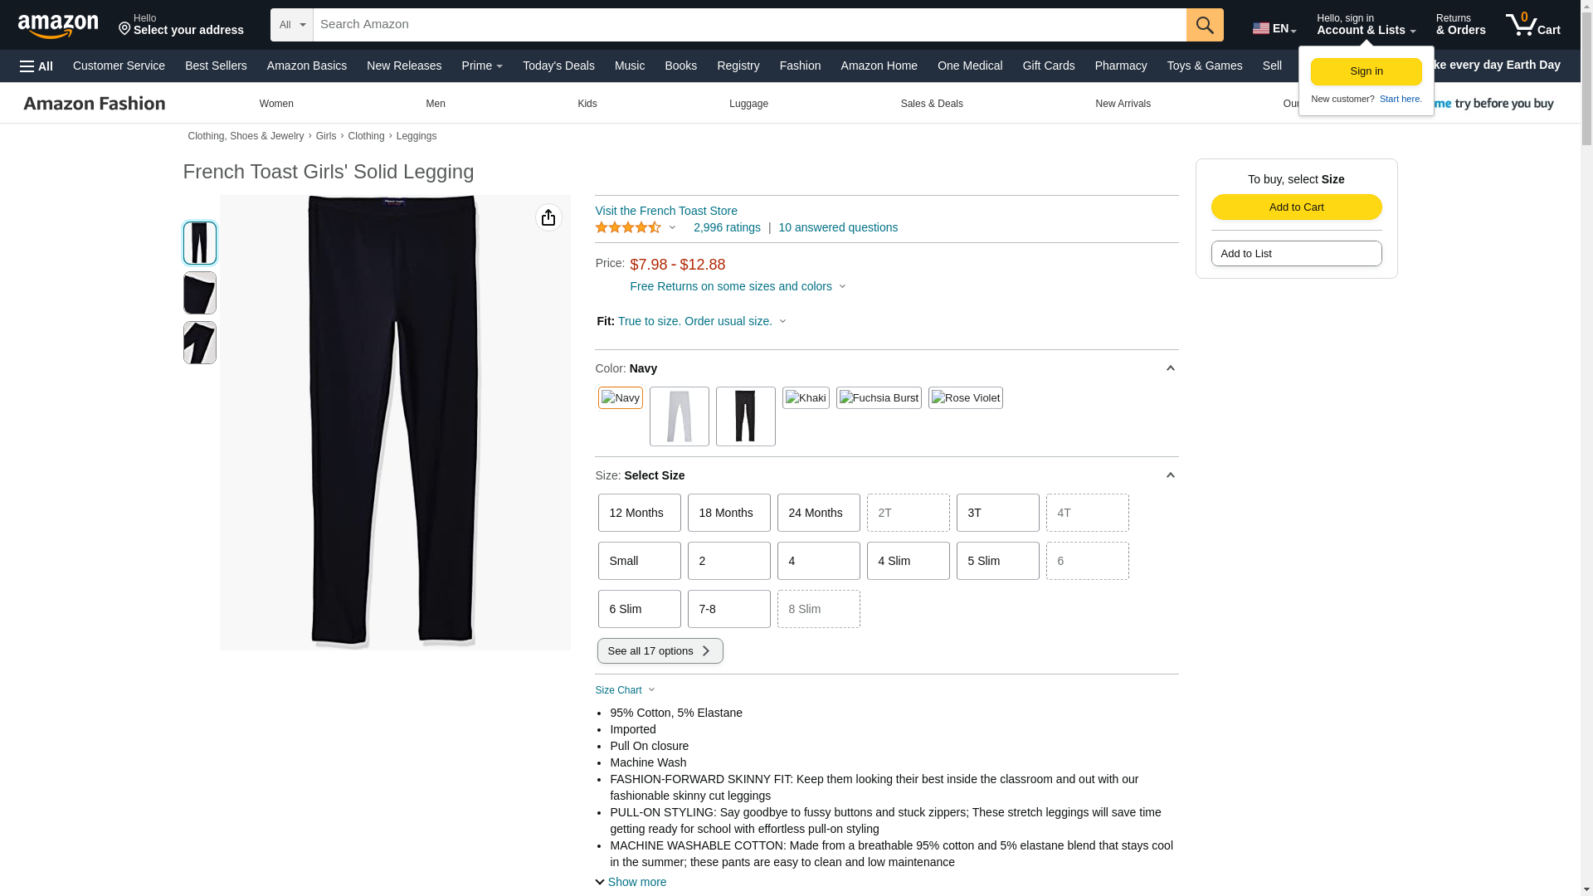Click the Add to Cart button
The height and width of the screenshot is (896, 1593).
1296,207
